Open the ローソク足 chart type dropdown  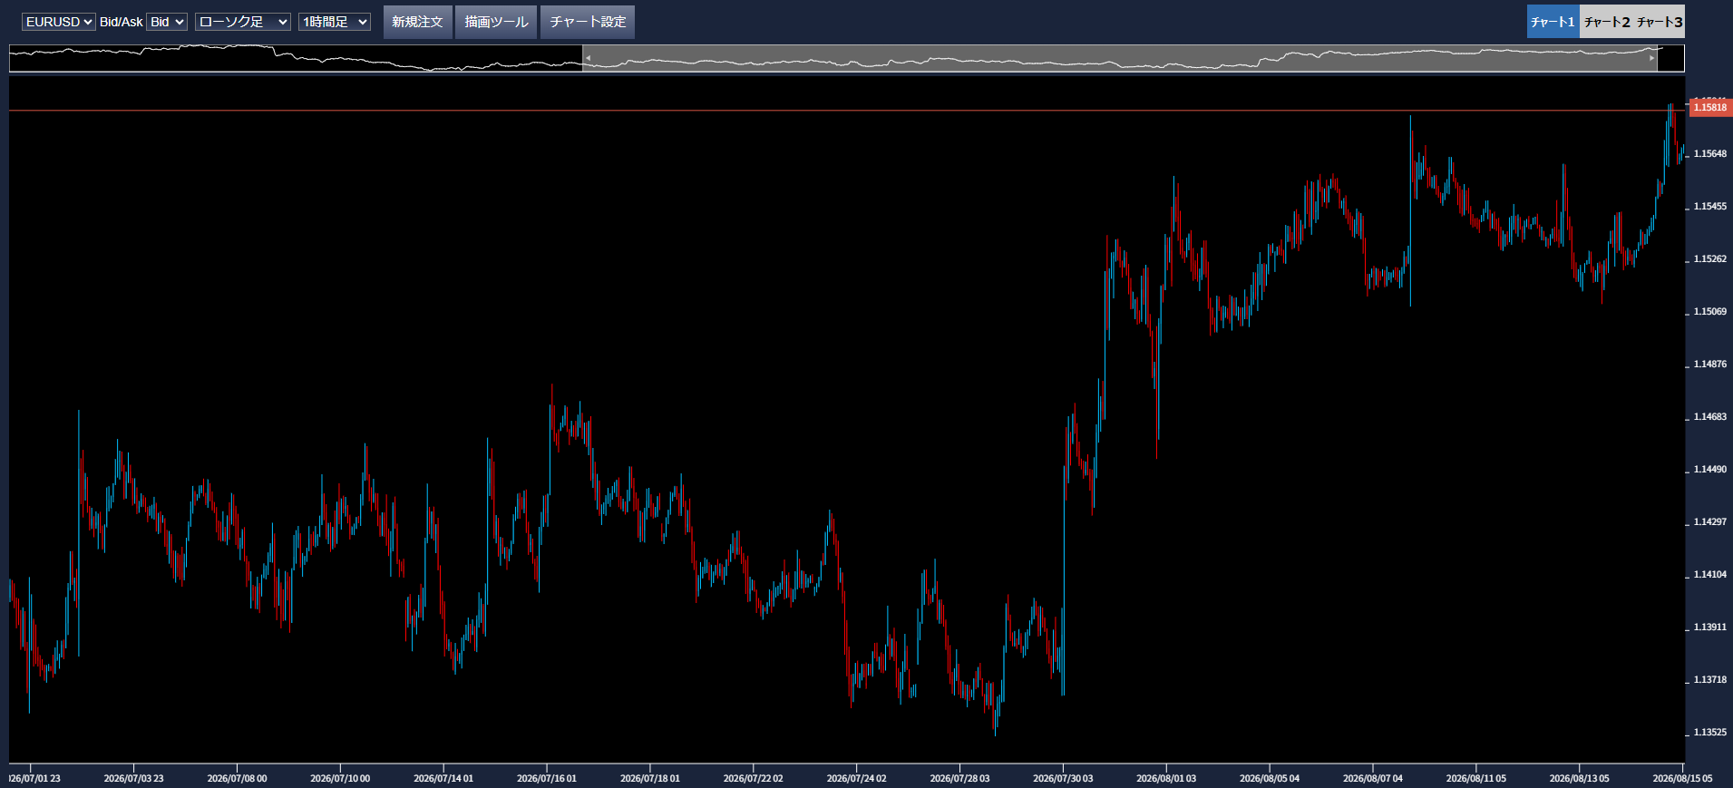pos(243,22)
